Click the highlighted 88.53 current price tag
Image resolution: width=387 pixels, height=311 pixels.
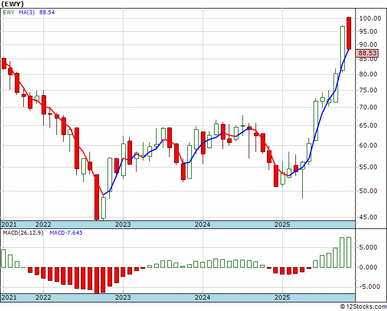click(368, 53)
